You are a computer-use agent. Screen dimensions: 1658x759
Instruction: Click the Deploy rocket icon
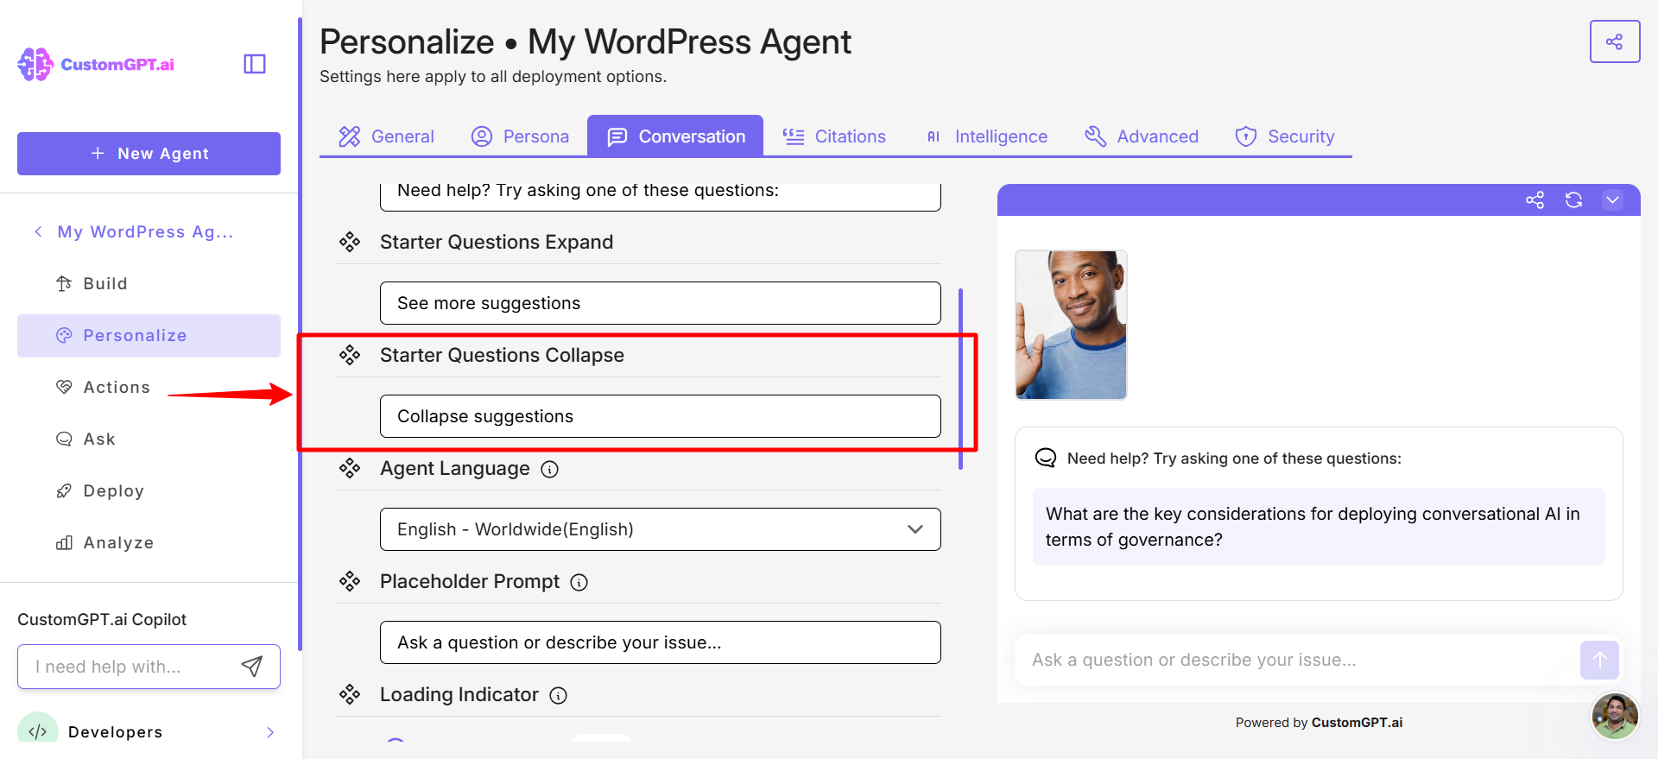pyautogui.click(x=64, y=491)
